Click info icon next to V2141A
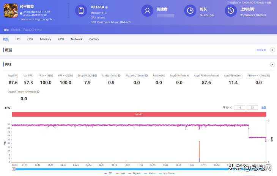277x176 pixels. (107, 7)
